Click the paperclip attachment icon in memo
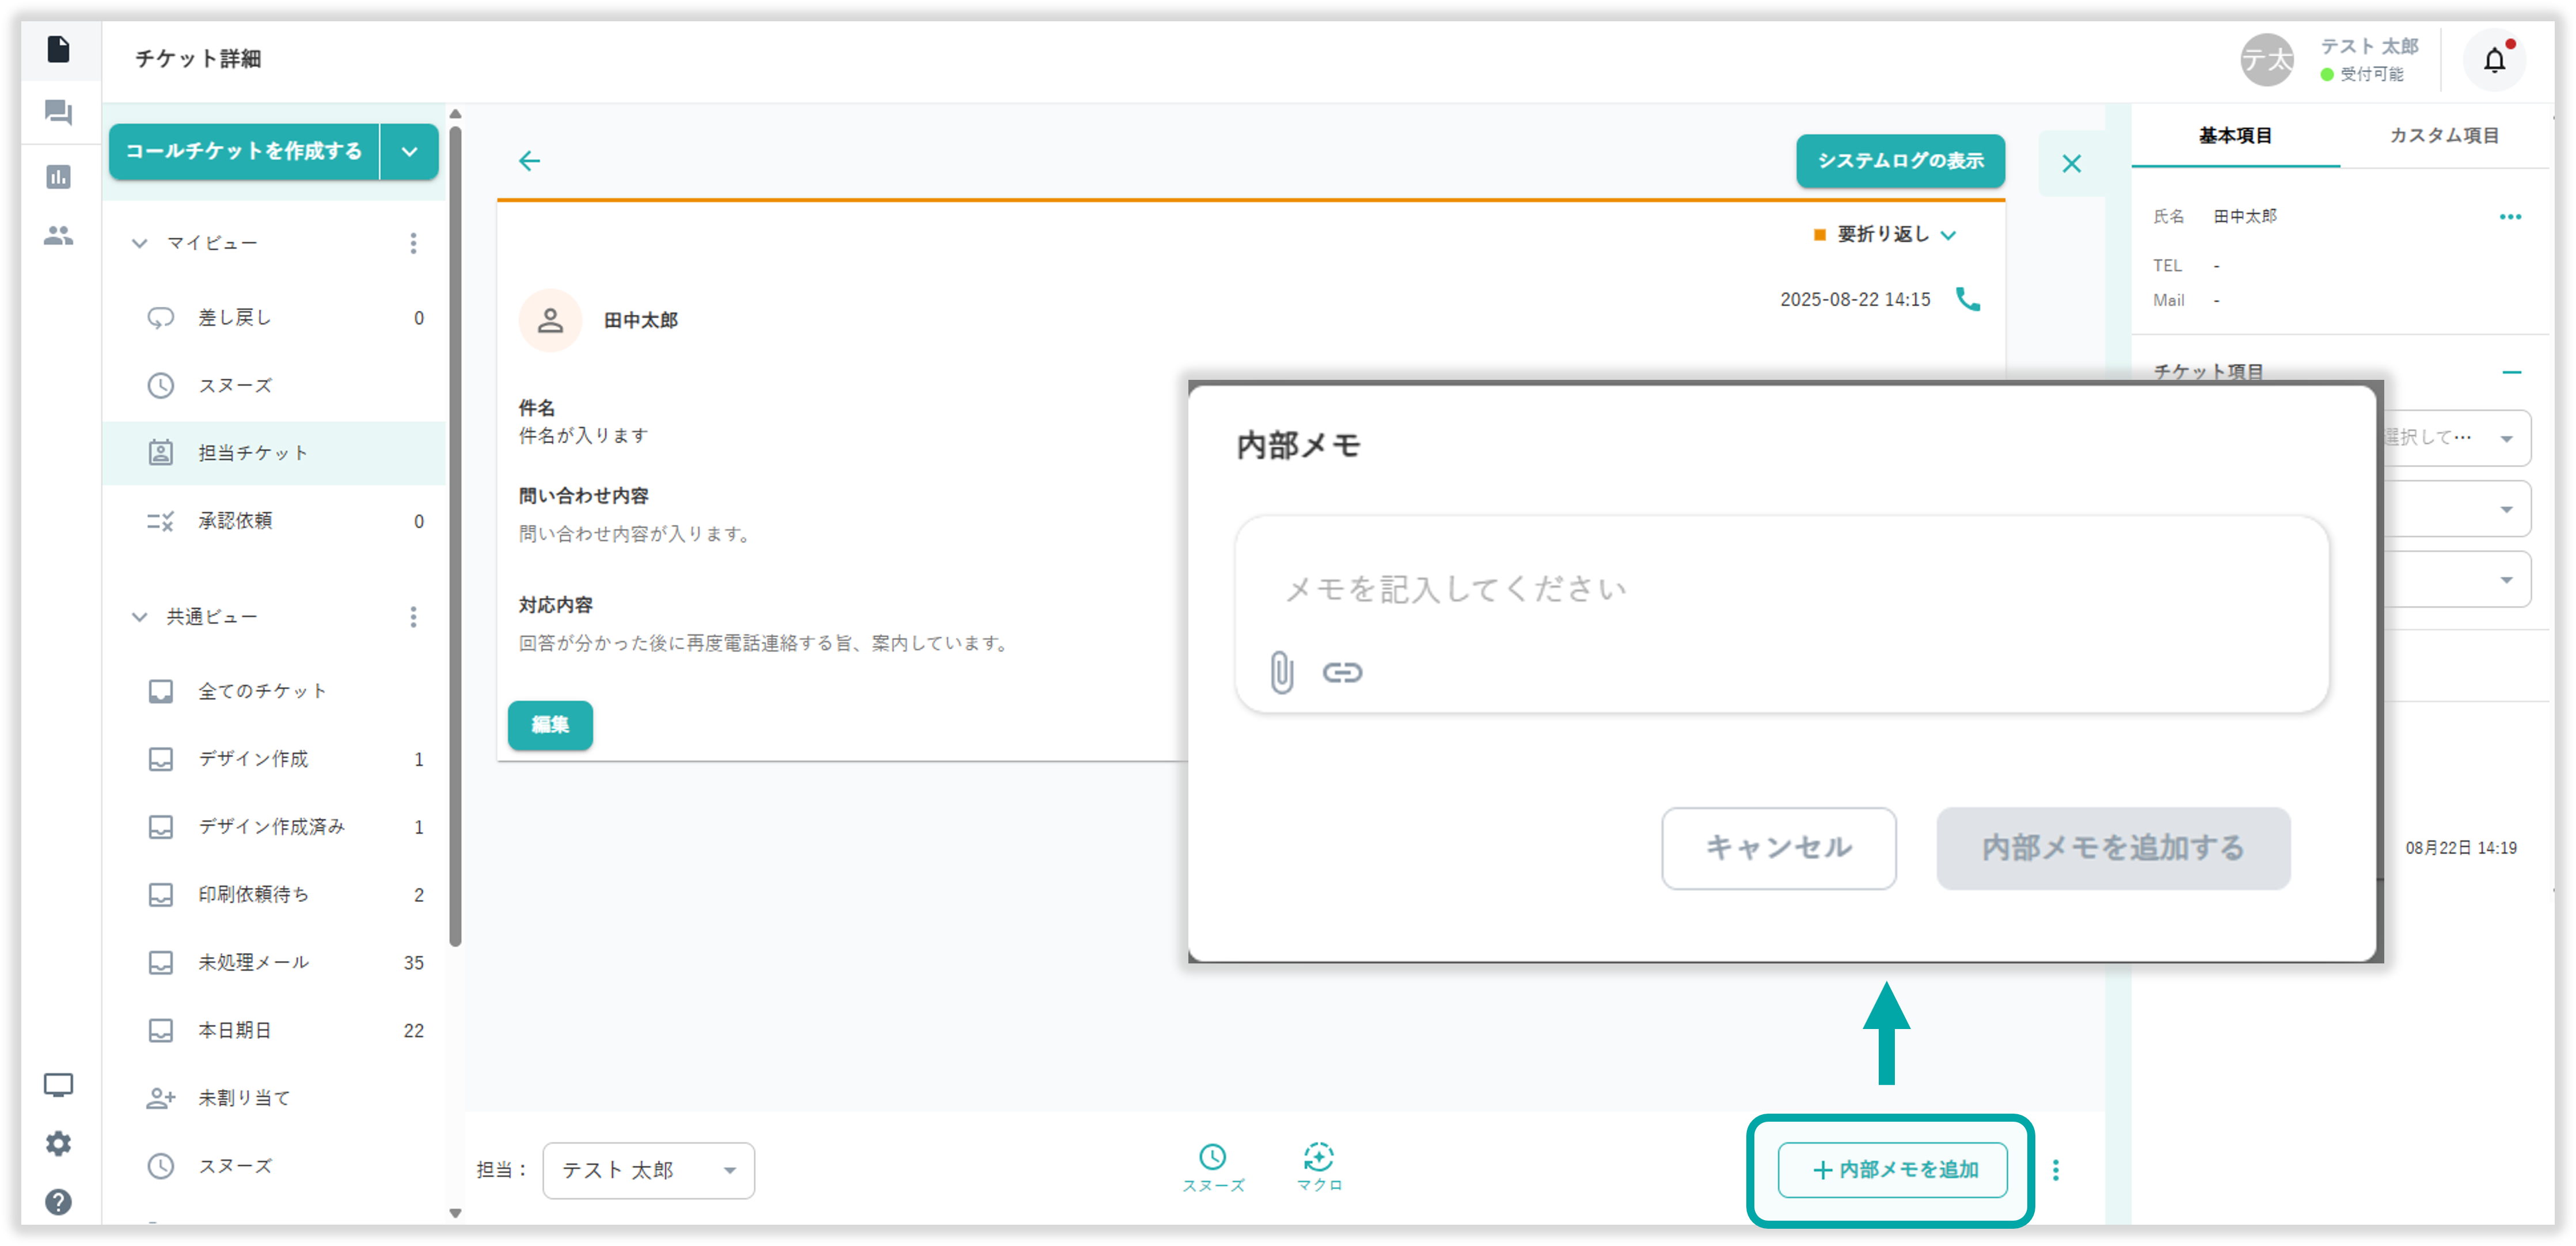The width and height of the screenshot is (2576, 1246). point(1281,672)
